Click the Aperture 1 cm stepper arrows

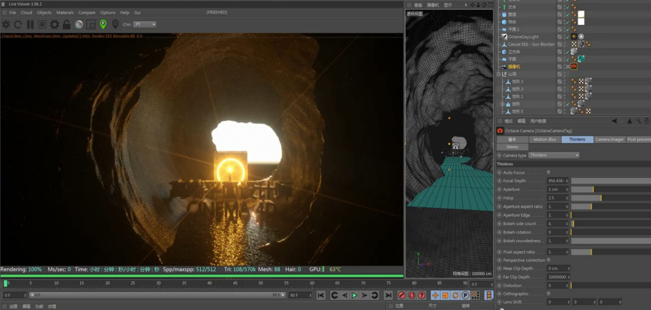tap(567, 189)
